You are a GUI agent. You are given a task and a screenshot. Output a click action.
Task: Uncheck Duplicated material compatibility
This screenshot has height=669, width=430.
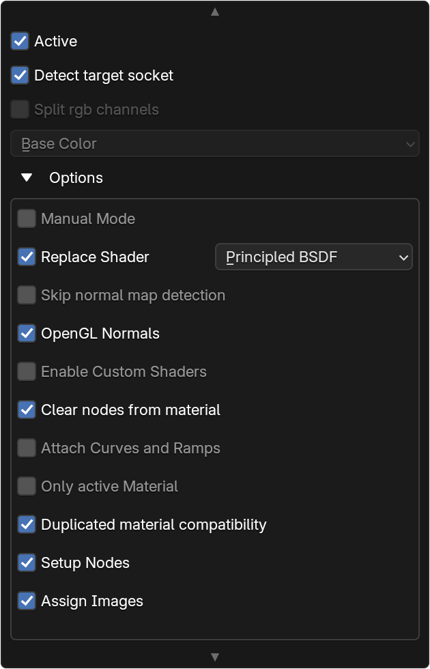(x=27, y=524)
